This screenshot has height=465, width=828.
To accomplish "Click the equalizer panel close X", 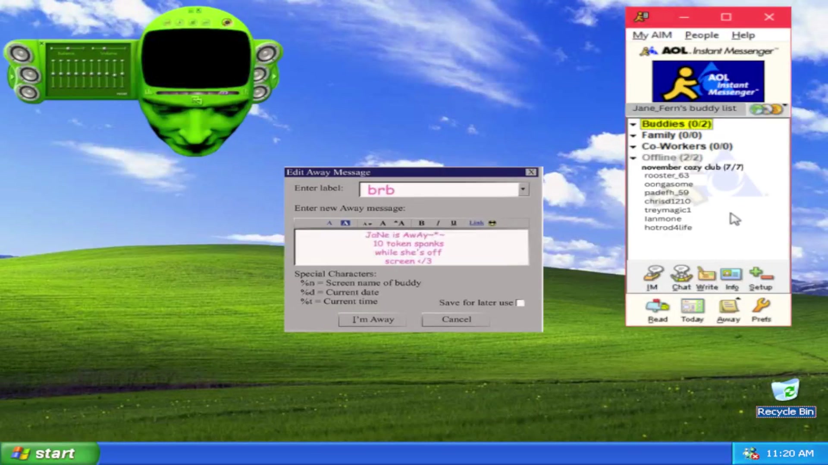I will pyautogui.click(x=42, y=43).
